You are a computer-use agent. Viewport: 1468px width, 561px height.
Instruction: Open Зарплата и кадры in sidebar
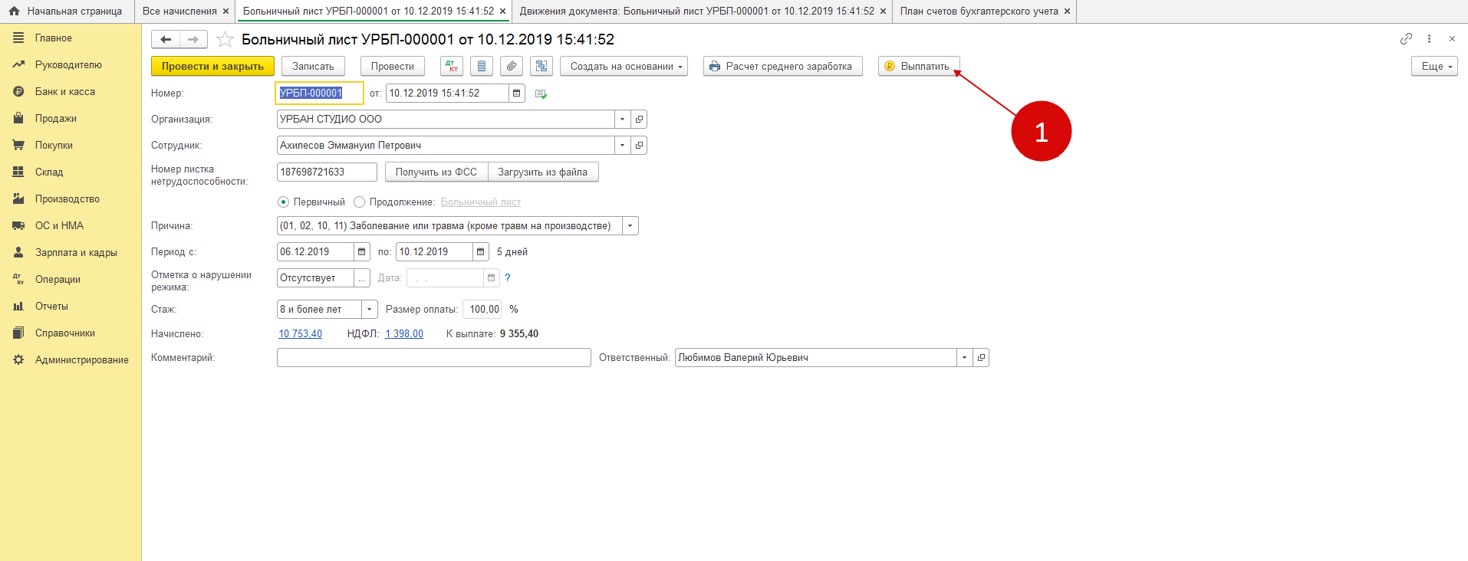pyautogui.click(x=76, y=253)
